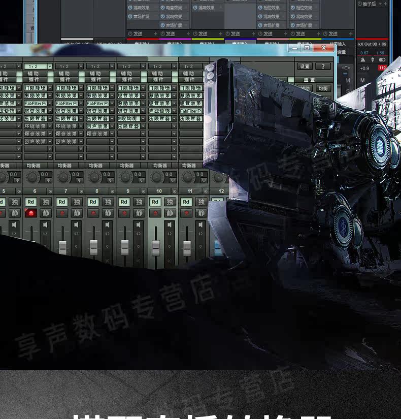
Task: Toggle the Rd button on channel 9
Action: point(124,202)
